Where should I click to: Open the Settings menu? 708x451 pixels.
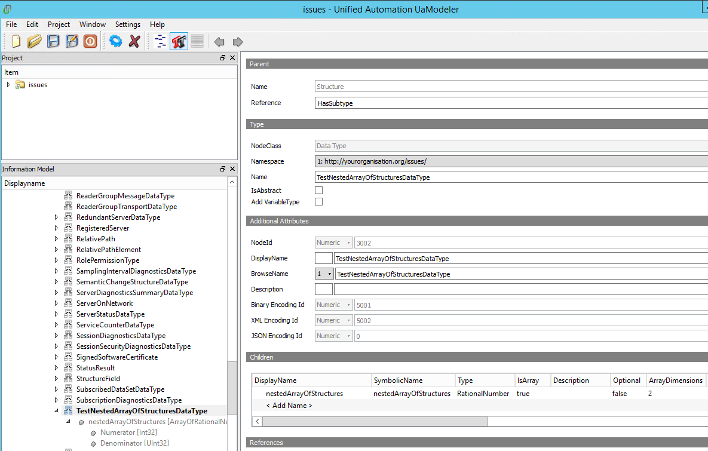127,24
